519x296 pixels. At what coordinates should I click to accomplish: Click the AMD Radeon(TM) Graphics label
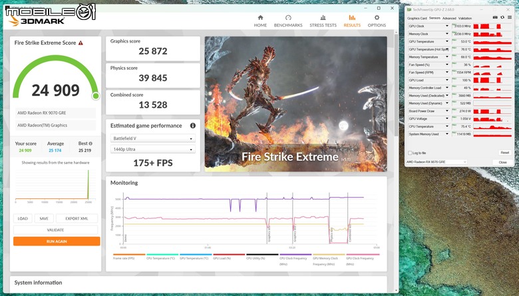(56, 125)
